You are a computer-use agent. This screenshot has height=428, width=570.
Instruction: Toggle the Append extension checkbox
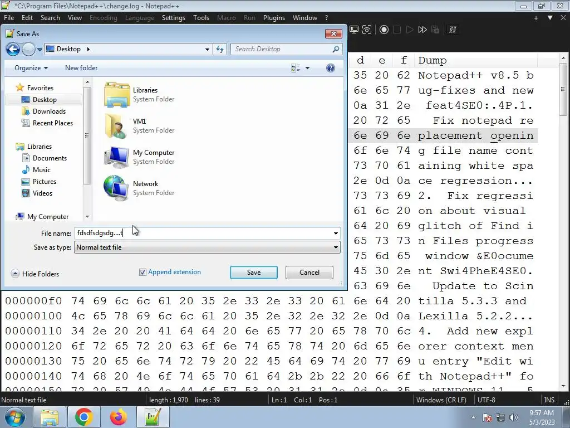tap(142, 272)
